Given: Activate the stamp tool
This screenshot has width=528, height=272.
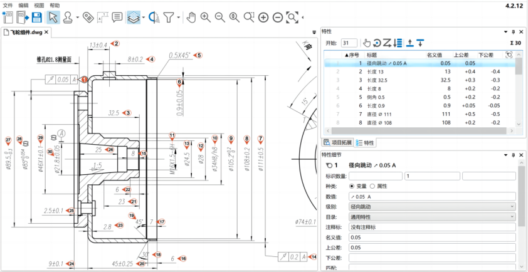Looking at the screenshot, I should [68, 18].
